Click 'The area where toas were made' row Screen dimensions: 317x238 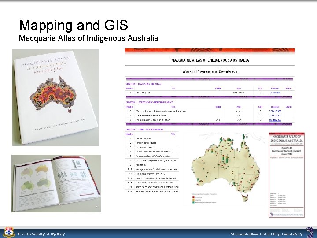151,115
